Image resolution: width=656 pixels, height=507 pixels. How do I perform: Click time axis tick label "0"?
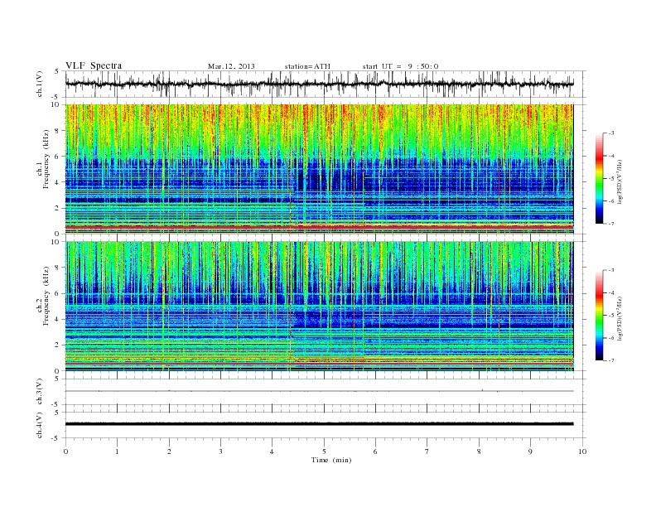[65, 451]
